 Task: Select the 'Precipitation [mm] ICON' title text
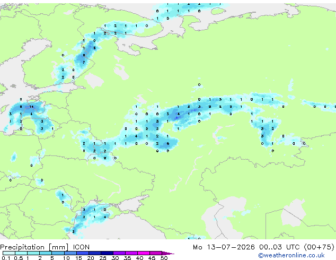click(45, 247)
